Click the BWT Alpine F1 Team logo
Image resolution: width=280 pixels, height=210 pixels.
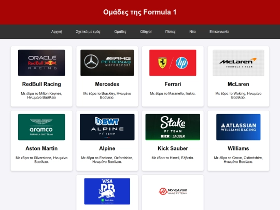[107, 127]
